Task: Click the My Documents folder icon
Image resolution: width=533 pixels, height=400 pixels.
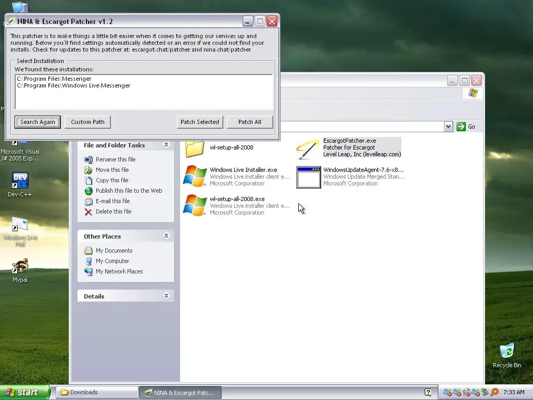Action: (88, 251)
